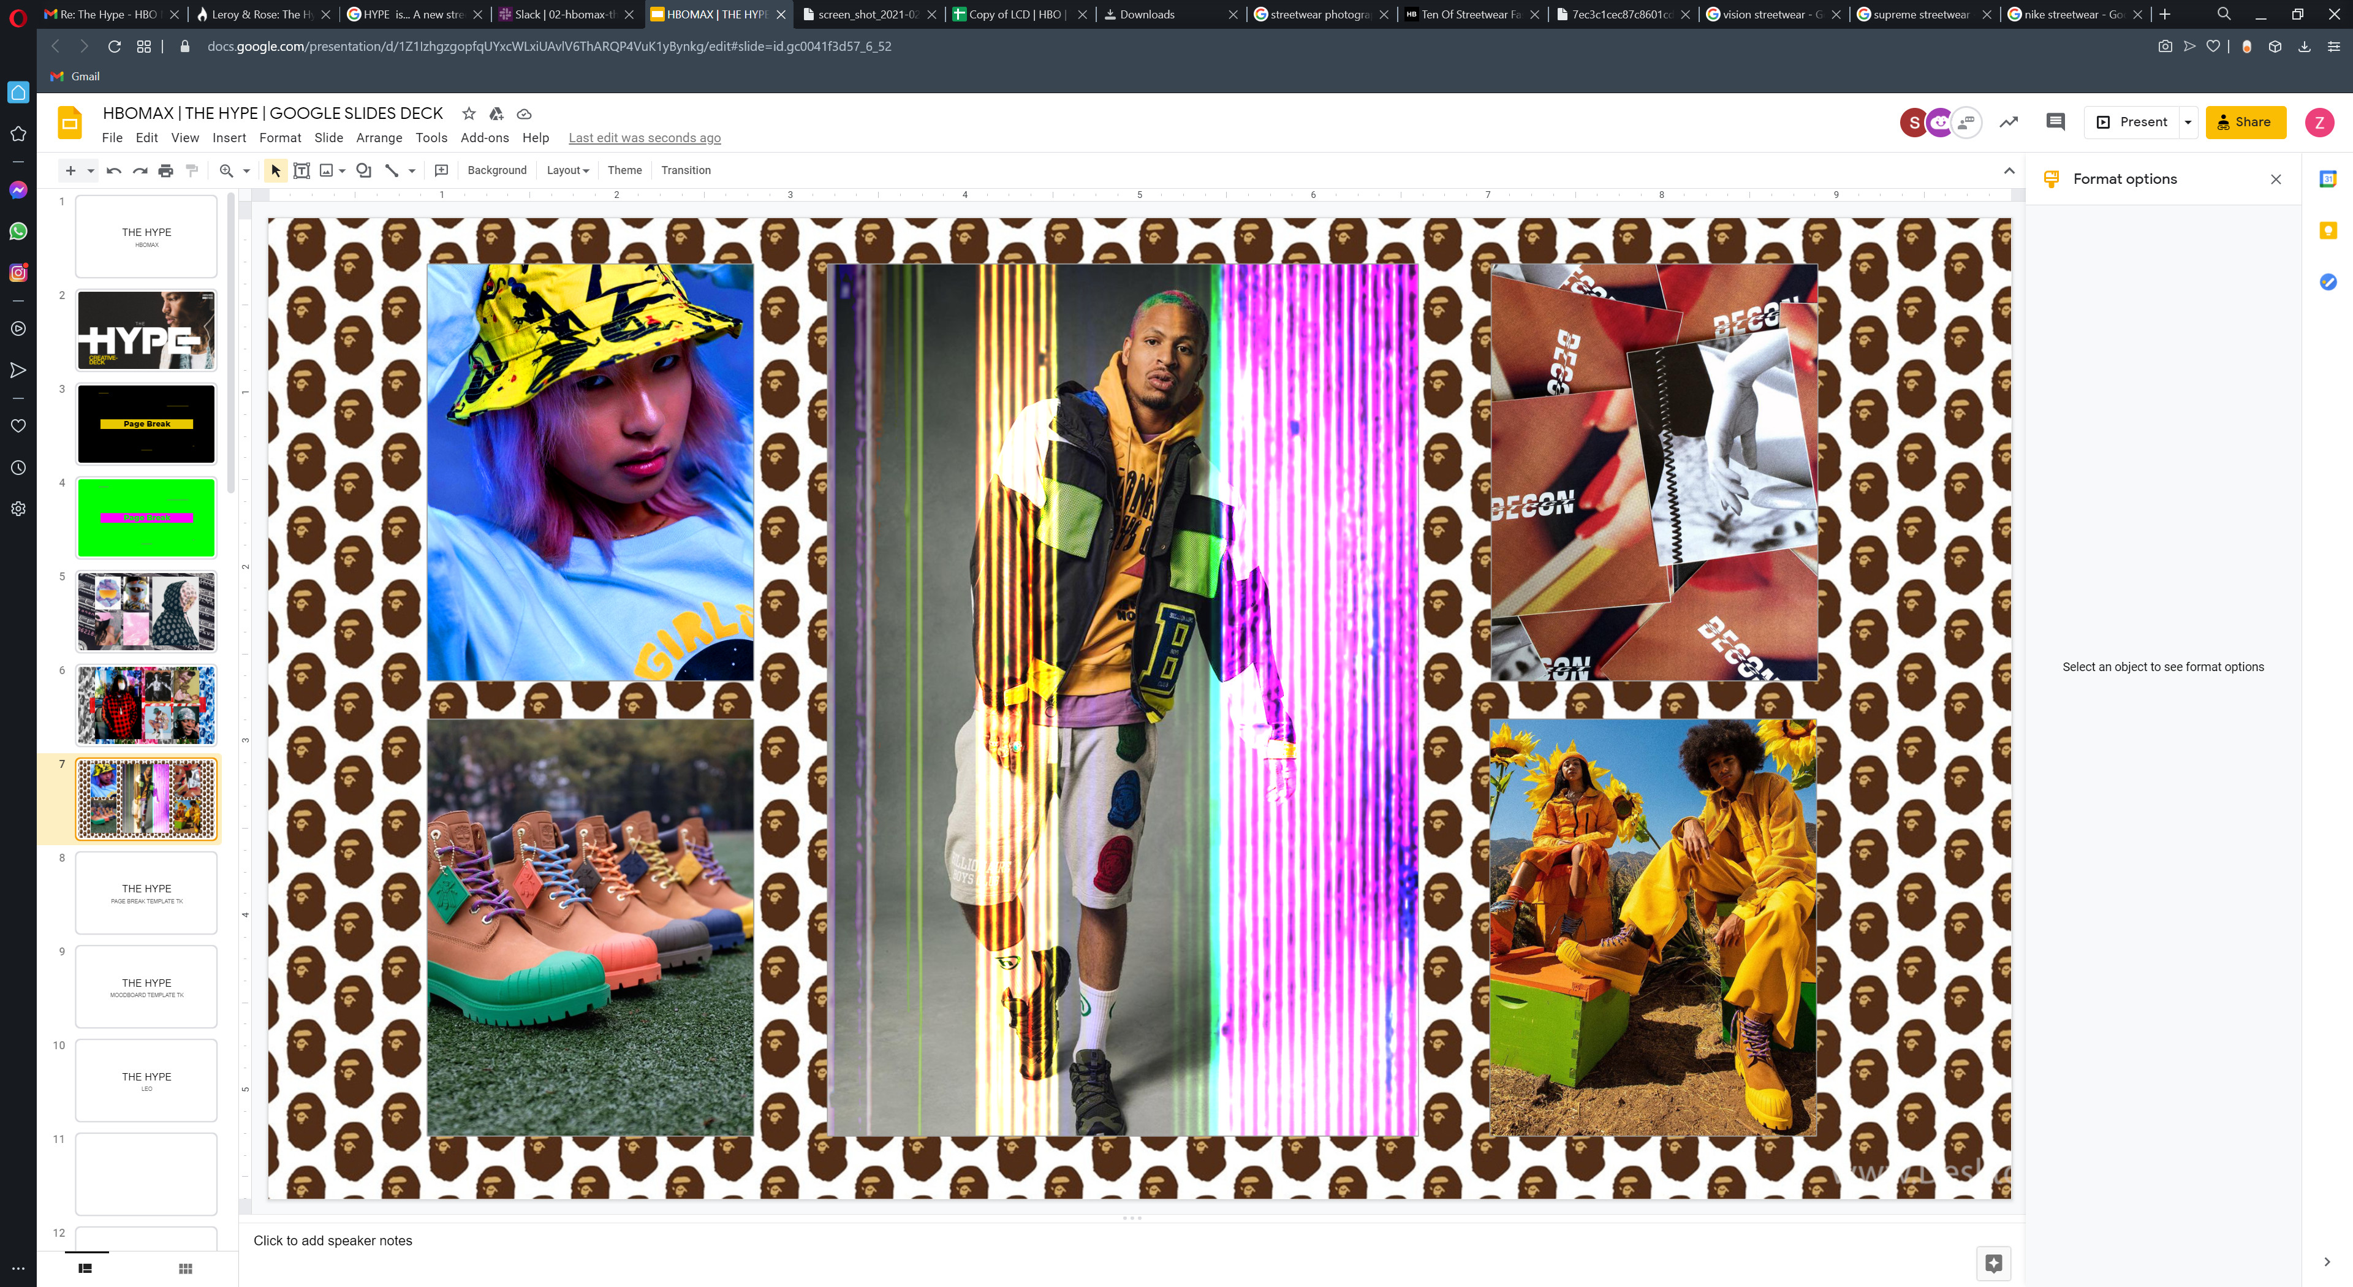Collapse the menus with the toolbar chevron

2009,170
